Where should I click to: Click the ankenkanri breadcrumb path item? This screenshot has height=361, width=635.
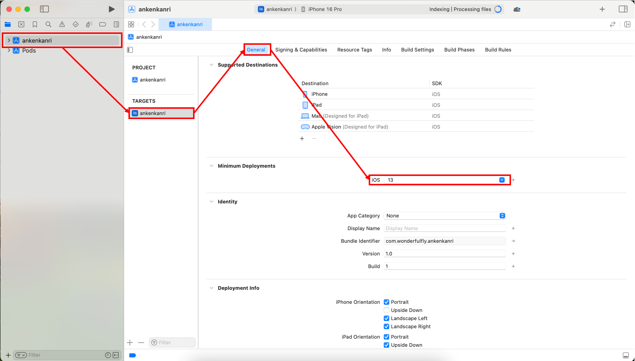pos(145,37)
